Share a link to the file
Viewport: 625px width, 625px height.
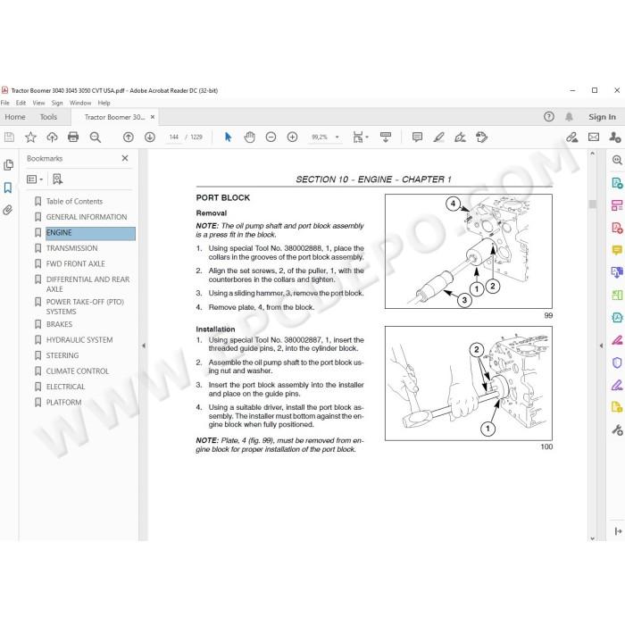[572, 137]
